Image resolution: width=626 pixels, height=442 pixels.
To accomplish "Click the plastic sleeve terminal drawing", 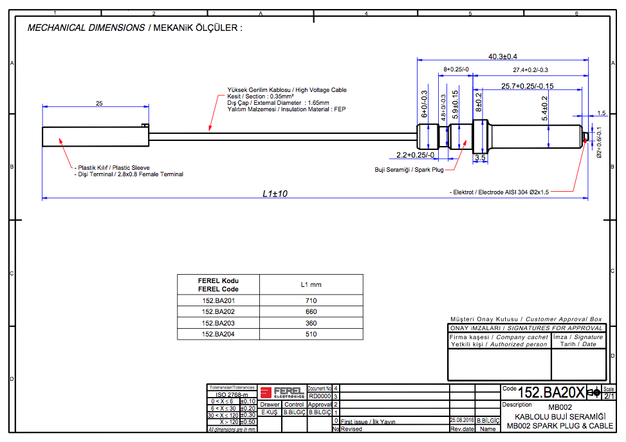I will pyautogui.click(x=95, y=136).
